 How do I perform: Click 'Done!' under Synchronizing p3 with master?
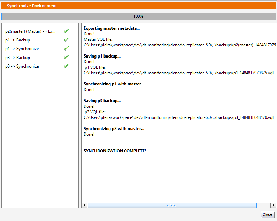(x=89, y=134)
